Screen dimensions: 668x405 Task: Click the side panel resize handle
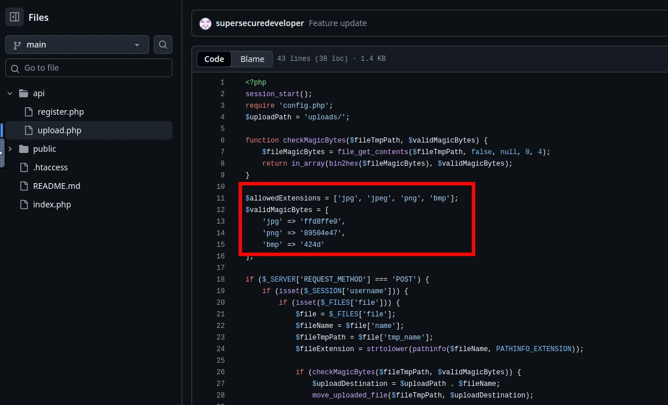(x=2, y=153)
